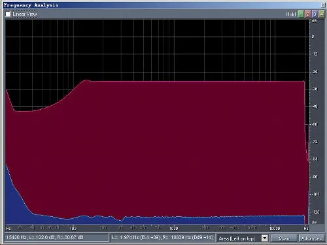This screenshot has height=245, width=327.
Task: Click the 10000 Hz label on frequency axis
Action: point(275,228)
